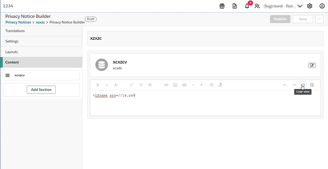Click the Save button
This screenshot has width=328, height=169.
coord(303,19)
